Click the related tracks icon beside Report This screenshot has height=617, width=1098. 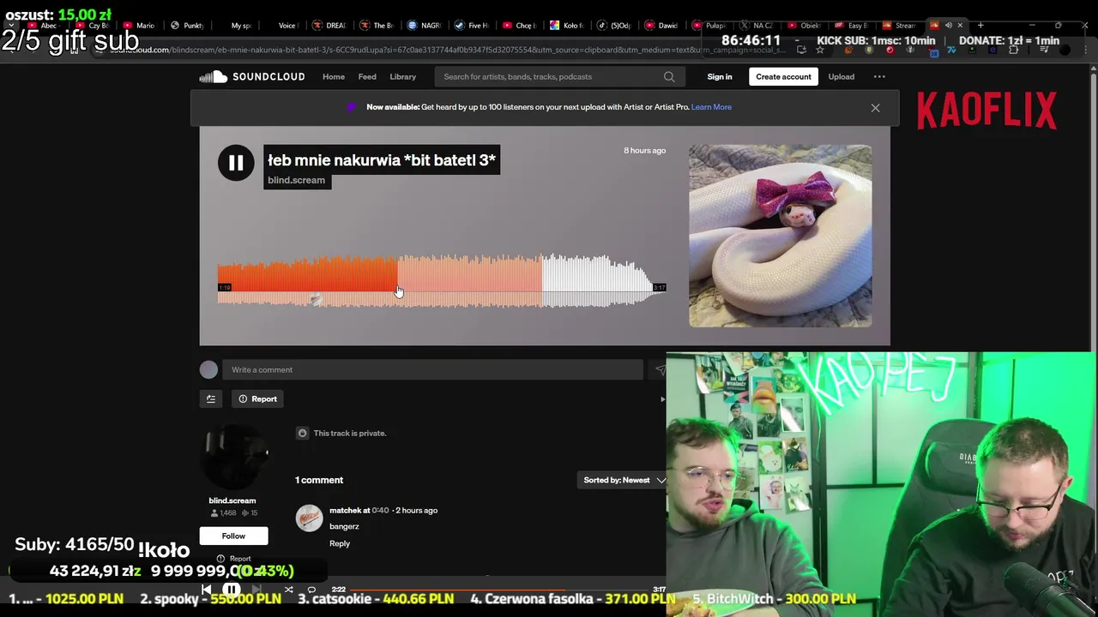pos(211,398)
